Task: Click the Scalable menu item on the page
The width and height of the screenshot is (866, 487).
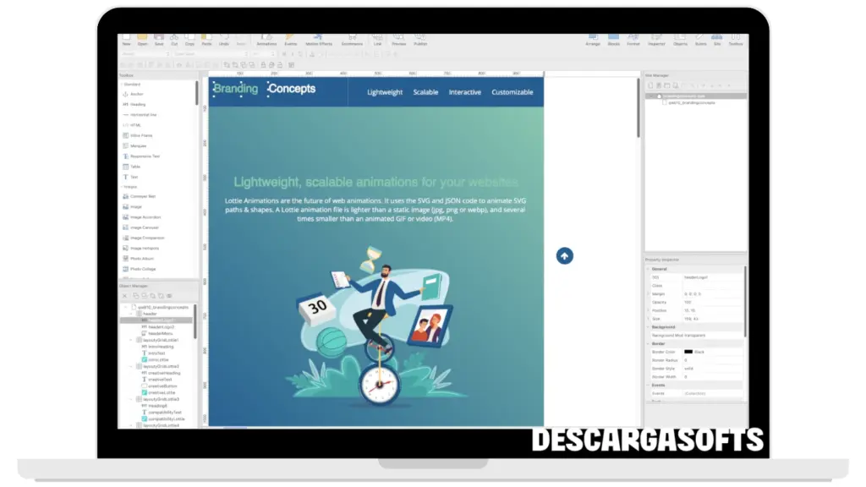Action: coord(425,92)
